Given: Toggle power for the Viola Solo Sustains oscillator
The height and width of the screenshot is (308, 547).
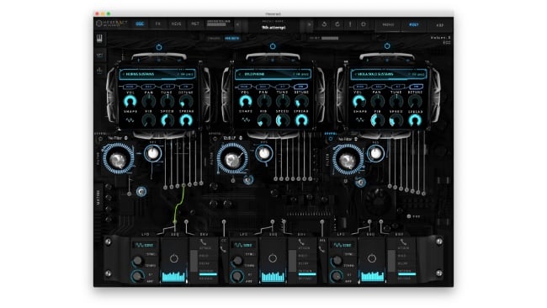Looking at the screenshot, I should pos(387,46).
